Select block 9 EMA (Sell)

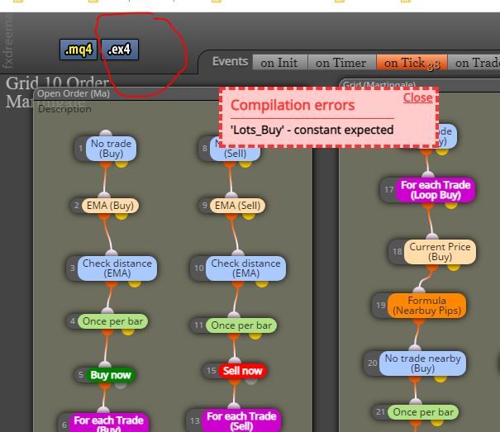[237, 206]
